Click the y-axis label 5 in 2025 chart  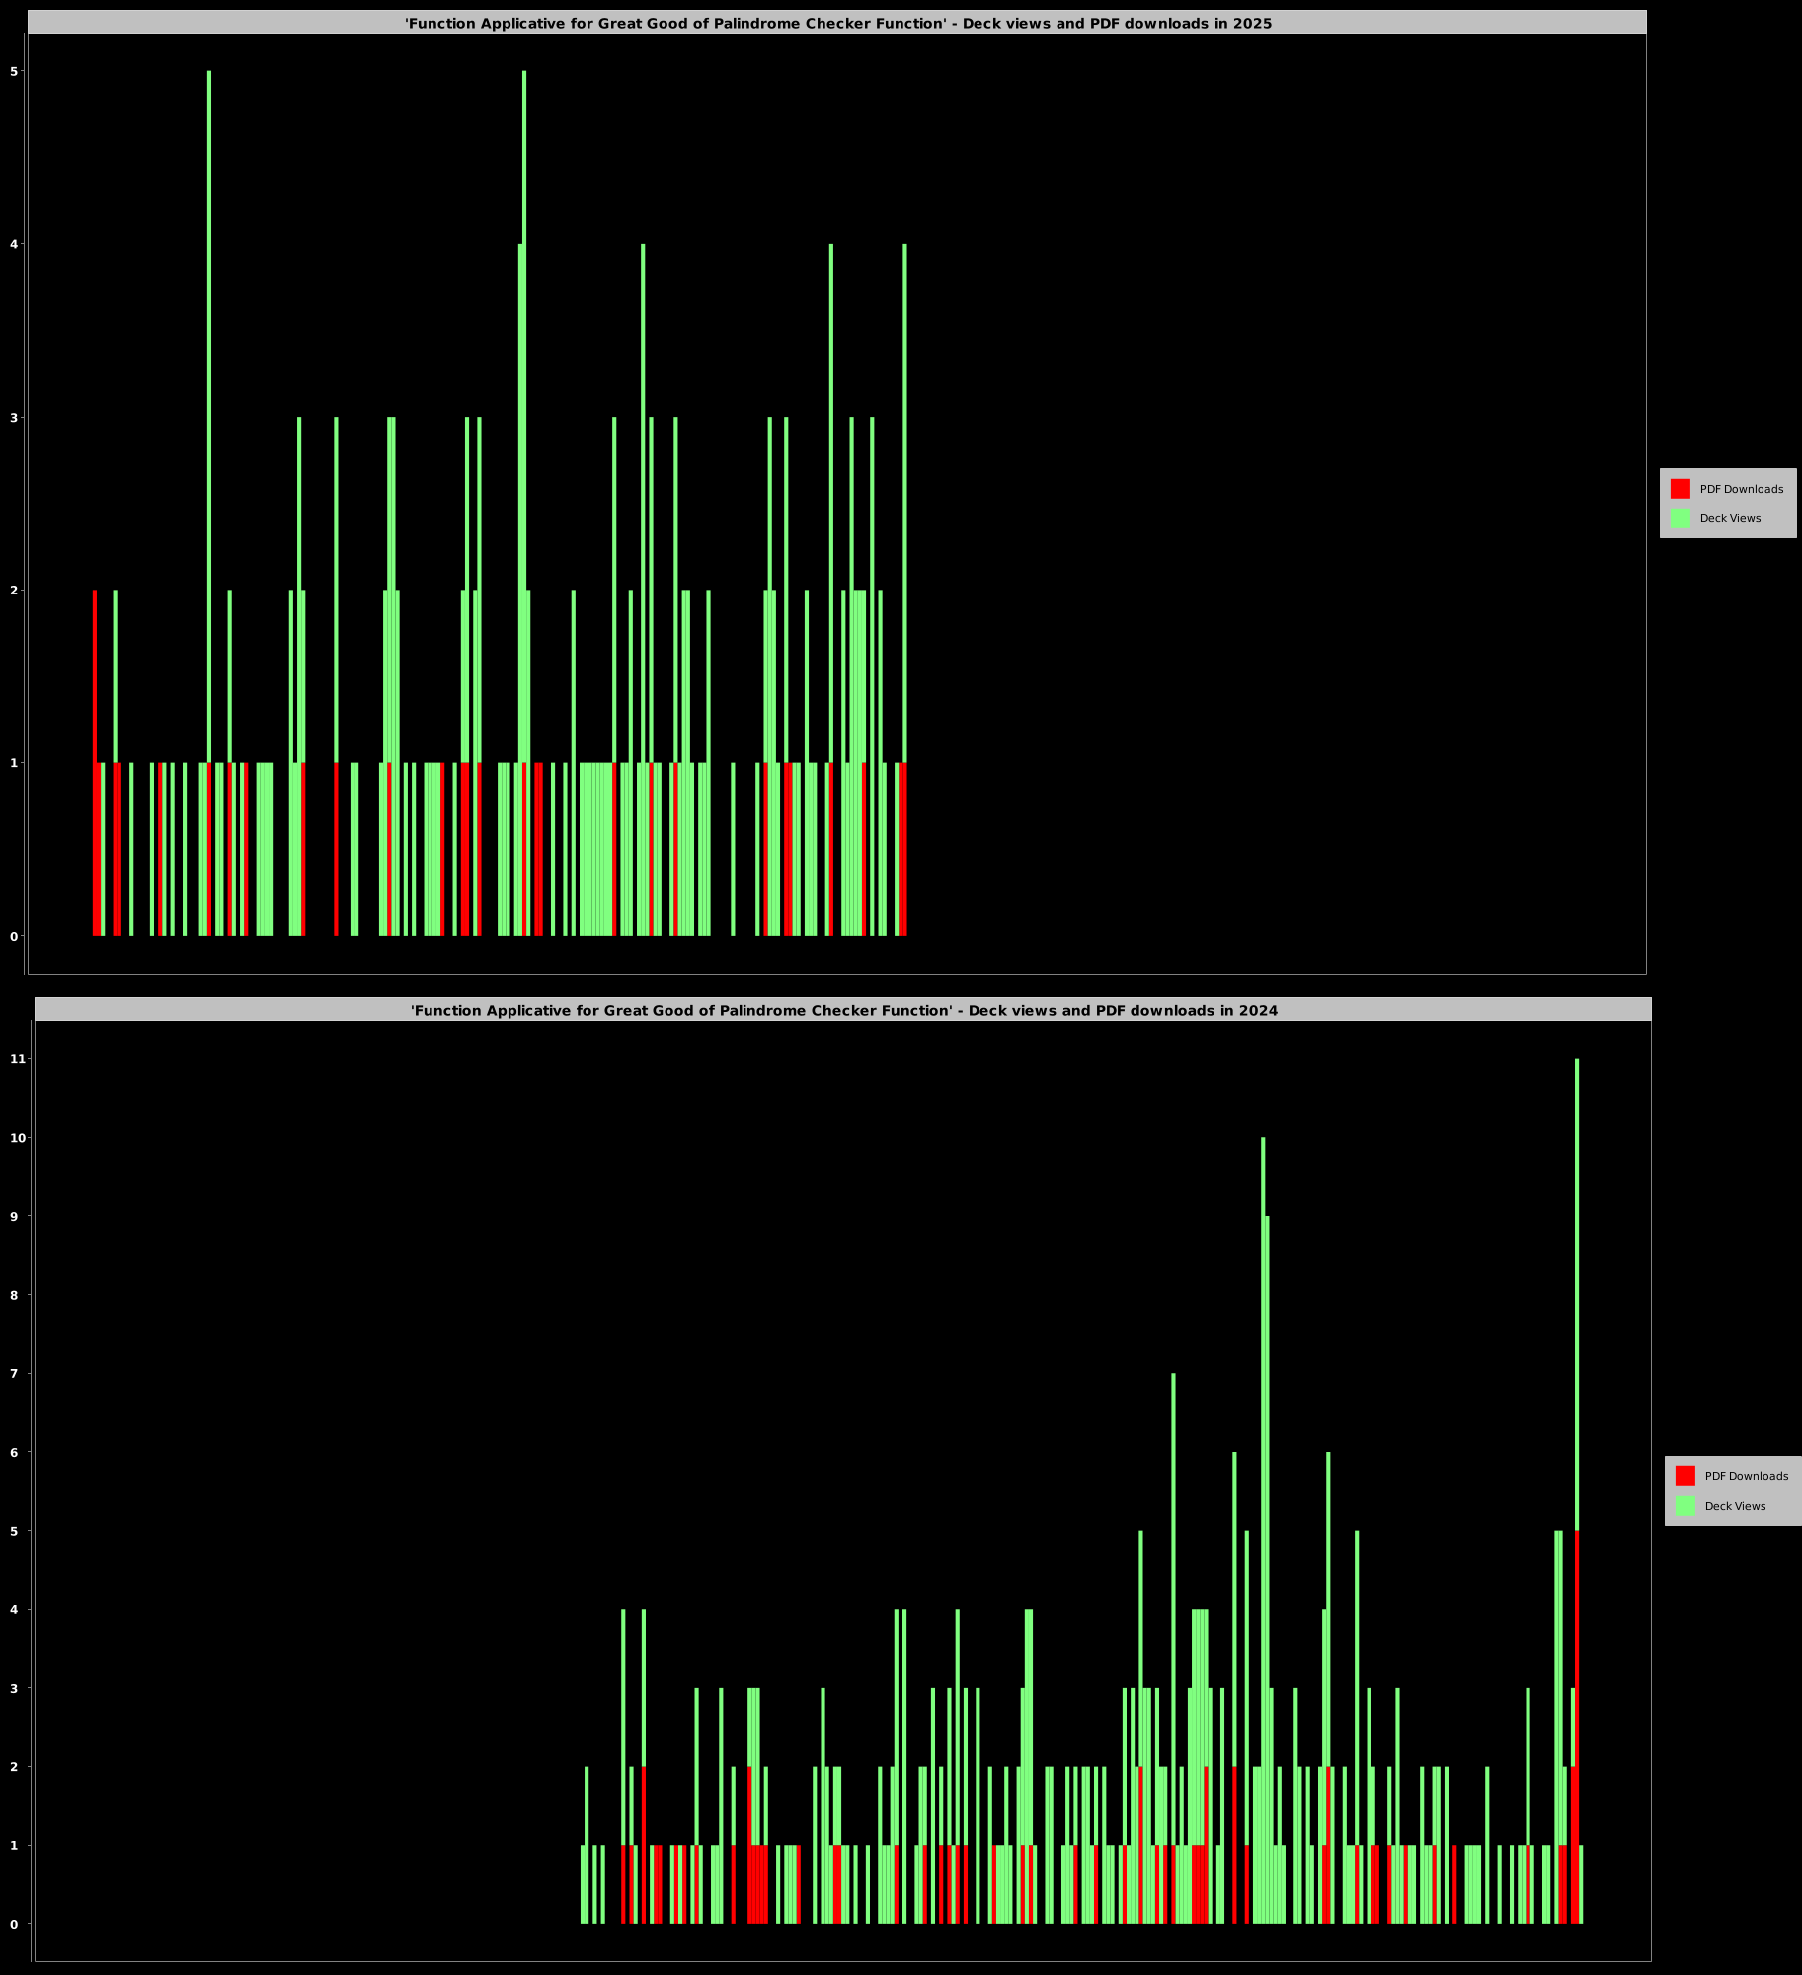pyautogui.click(x=14, y=71)
